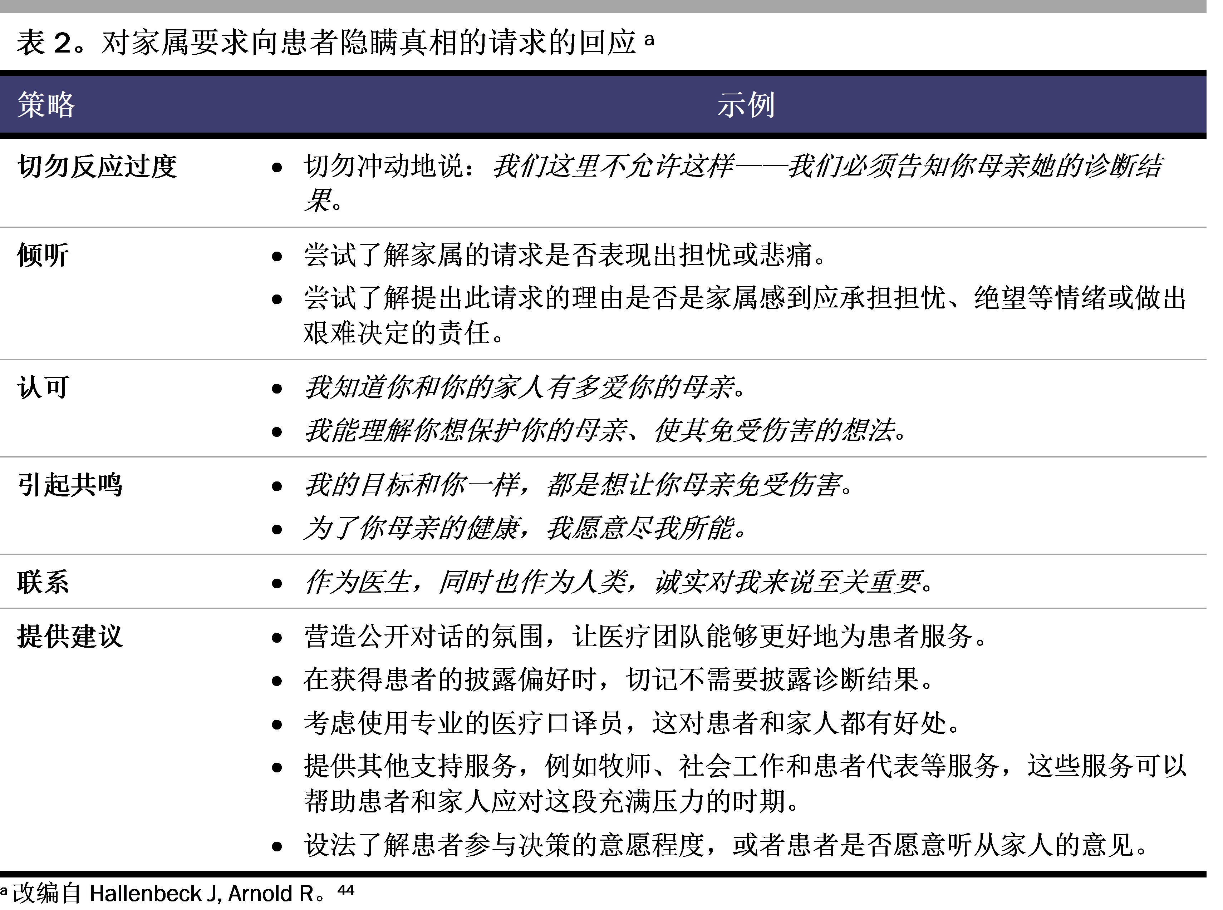Select the '引起共鸣' strategy cell
This screenshot has height=910, width=1223.
point(70,485)
